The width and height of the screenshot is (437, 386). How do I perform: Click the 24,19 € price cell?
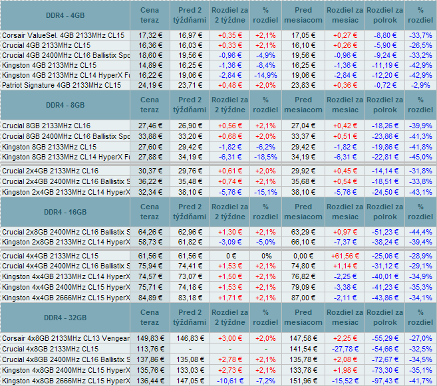click(x=150, y=85)
